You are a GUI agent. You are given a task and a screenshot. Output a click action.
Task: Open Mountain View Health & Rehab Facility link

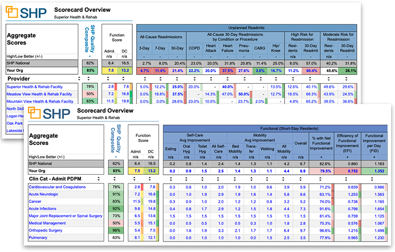[40, 101]
